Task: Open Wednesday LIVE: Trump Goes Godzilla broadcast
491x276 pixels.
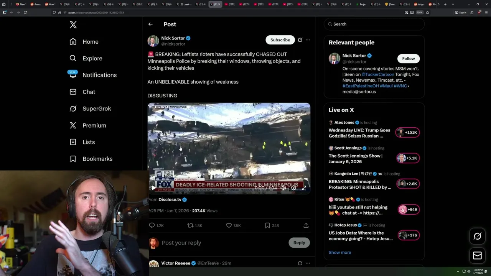Action: [359, 133]
